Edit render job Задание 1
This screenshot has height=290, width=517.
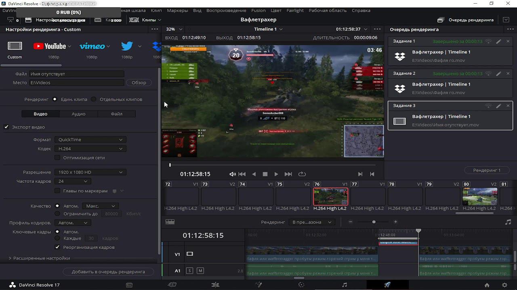[498, 41]
